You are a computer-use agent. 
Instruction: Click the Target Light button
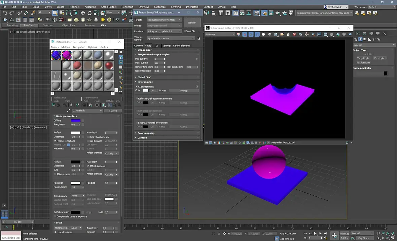click(363, 58)
